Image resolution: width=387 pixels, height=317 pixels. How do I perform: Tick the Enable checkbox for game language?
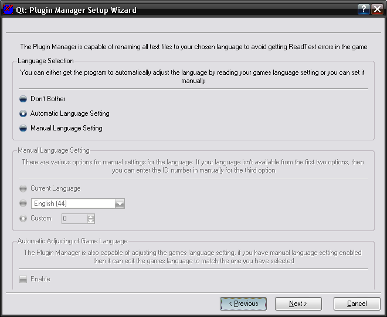click(x=23, y=280)
